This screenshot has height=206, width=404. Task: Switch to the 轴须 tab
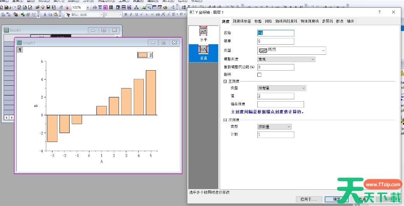[x=350, y=21]
